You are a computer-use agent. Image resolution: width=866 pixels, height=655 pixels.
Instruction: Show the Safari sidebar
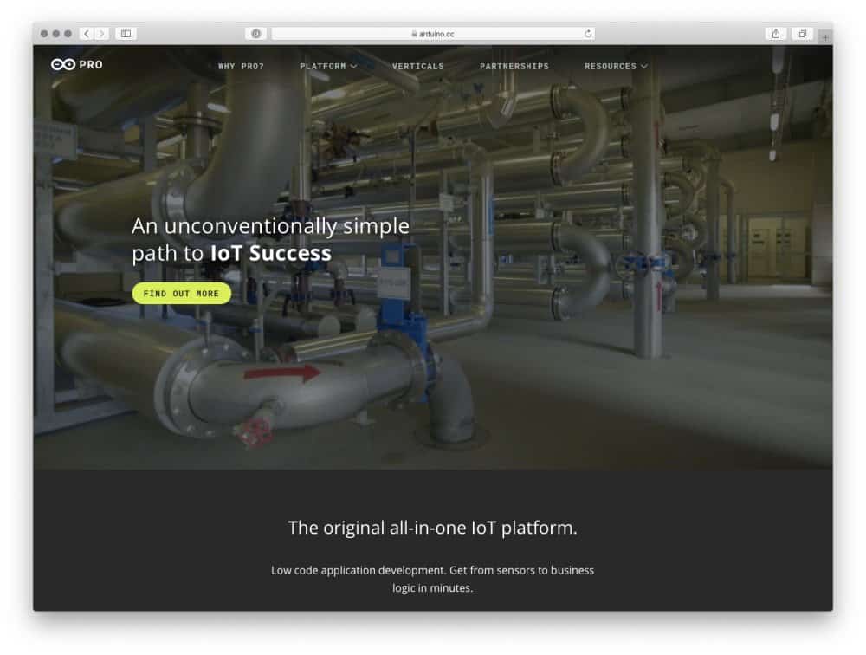(x=126, y=34)
